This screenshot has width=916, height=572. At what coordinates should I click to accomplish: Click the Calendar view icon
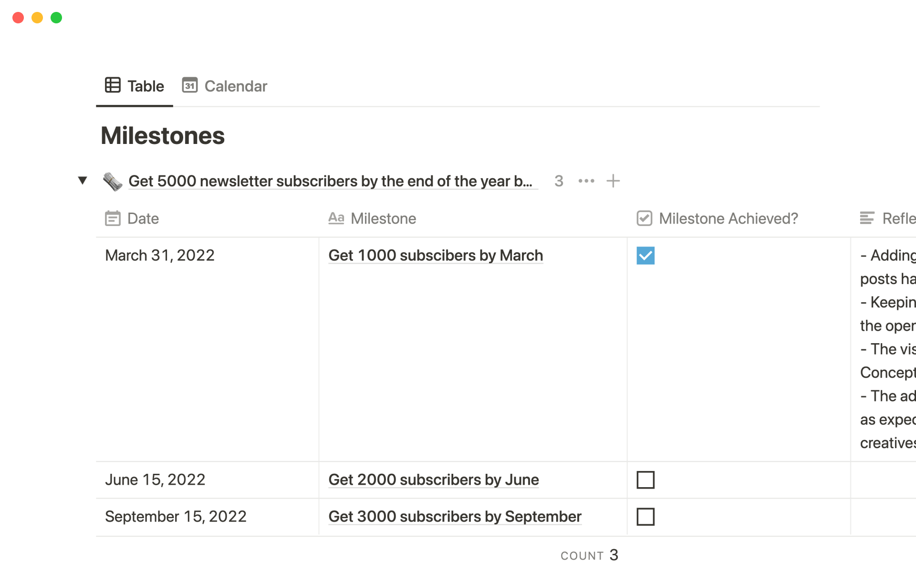click(x=189, y=85)
